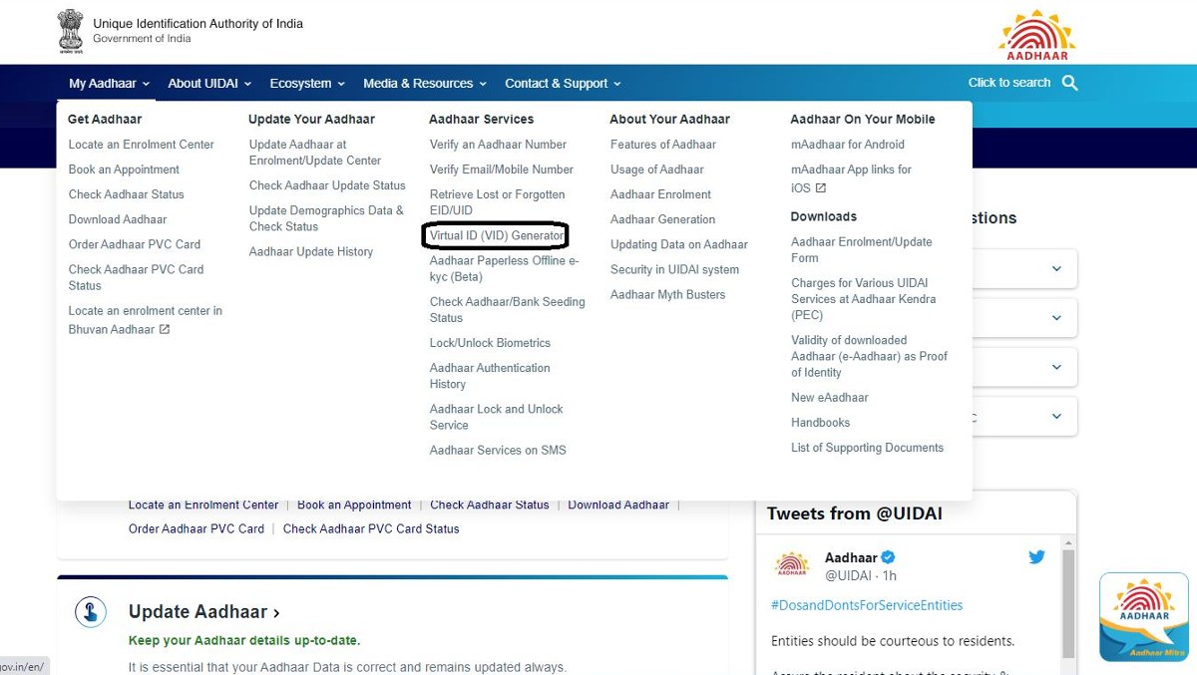This screenshot has height=675, width=1197.
Task: Expand the Media & Resources dropdown
Action: pos(425,84)
